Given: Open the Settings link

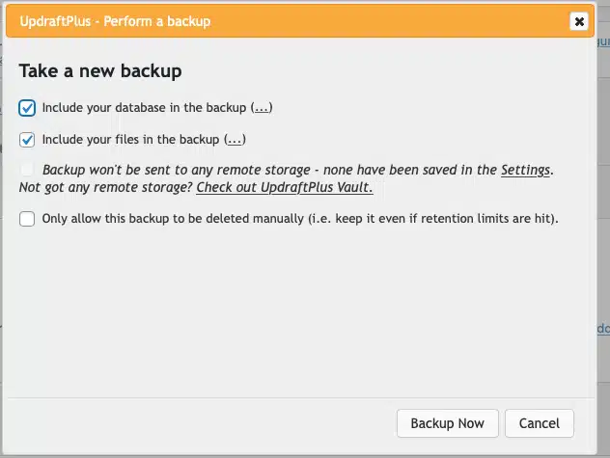Looking at the screenshot, I should (525, 170).
